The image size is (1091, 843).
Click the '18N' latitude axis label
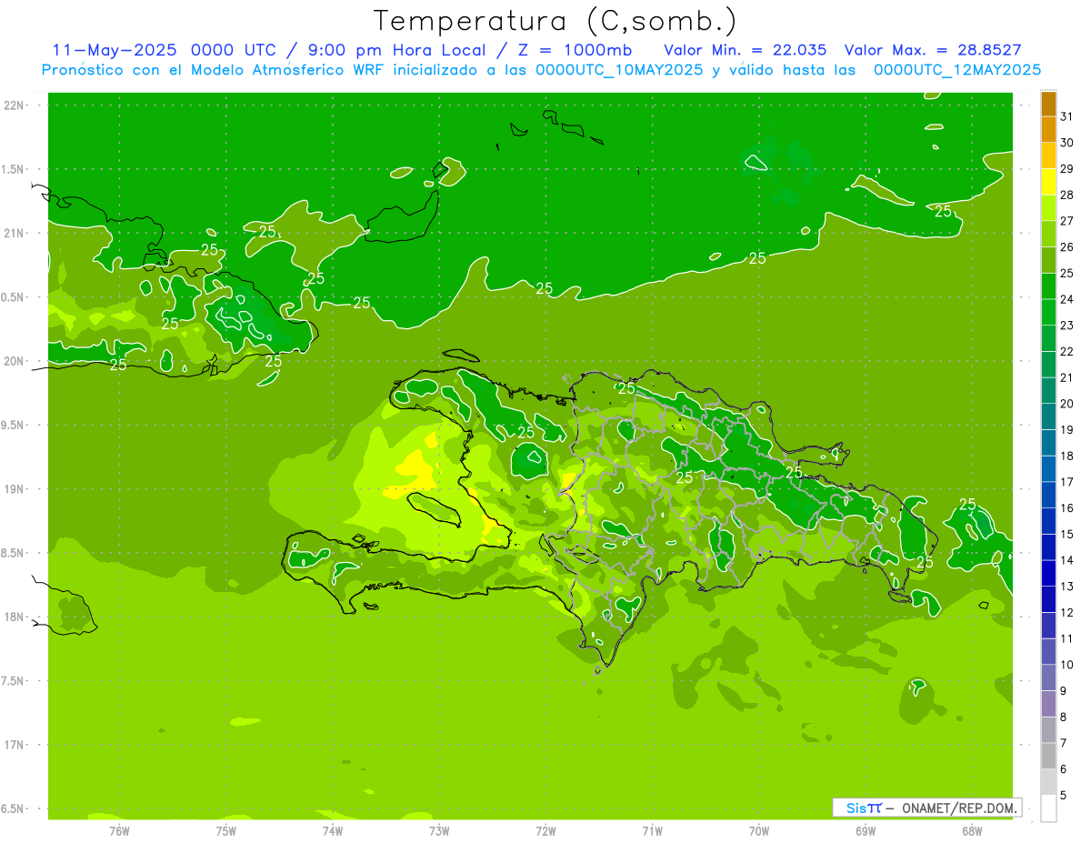tap(14, 617)
